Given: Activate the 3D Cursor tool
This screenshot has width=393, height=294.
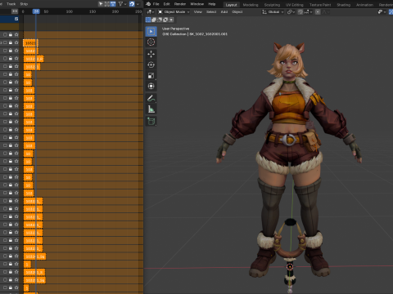Looking at the screenshot, I should pyautogui.click(x=151, y=42).
